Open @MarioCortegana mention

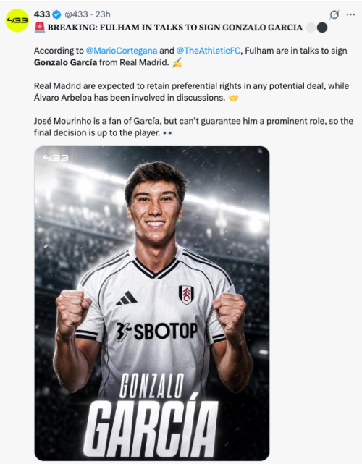pos(122,51)
